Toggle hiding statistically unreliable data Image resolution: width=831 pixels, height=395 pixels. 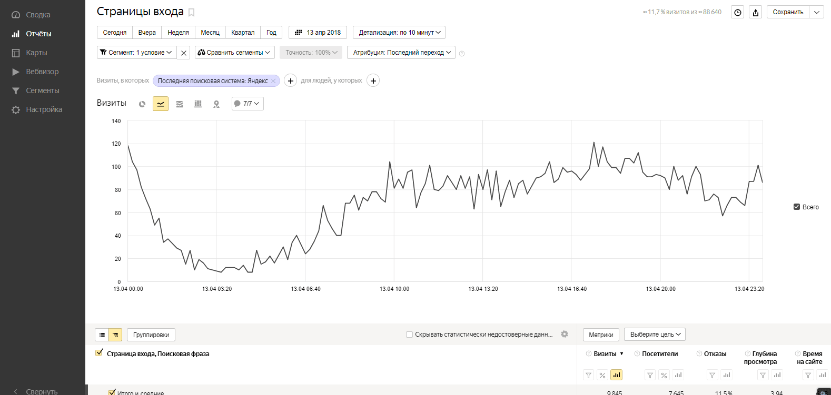click(x=409, y=335)
